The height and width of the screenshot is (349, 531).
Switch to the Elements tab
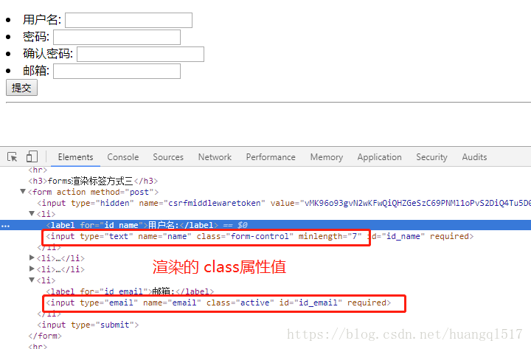coord(75,157)
